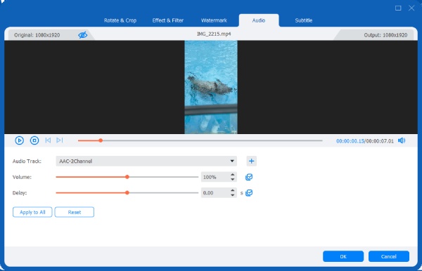Switch to Rotate & Crop tab
This screenshot has width=422, height=271.
coord(120,20)
